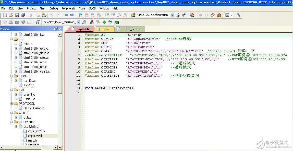Image resolution: width=293 pixels, height=151 pixels.
Task: Close the Project panel
Action: pyautogui.click(x=60, y=29)
